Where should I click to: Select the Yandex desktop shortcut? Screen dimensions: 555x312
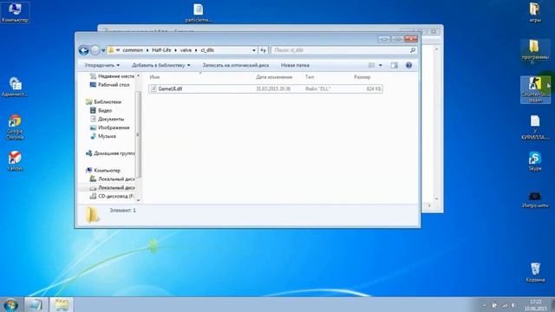(x=15, y=161)
